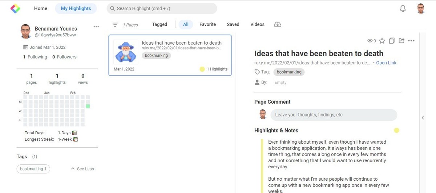Click the bookmarking 1 tag chip
The width and height of the screenshot is (436, 193).
point(33,169)
